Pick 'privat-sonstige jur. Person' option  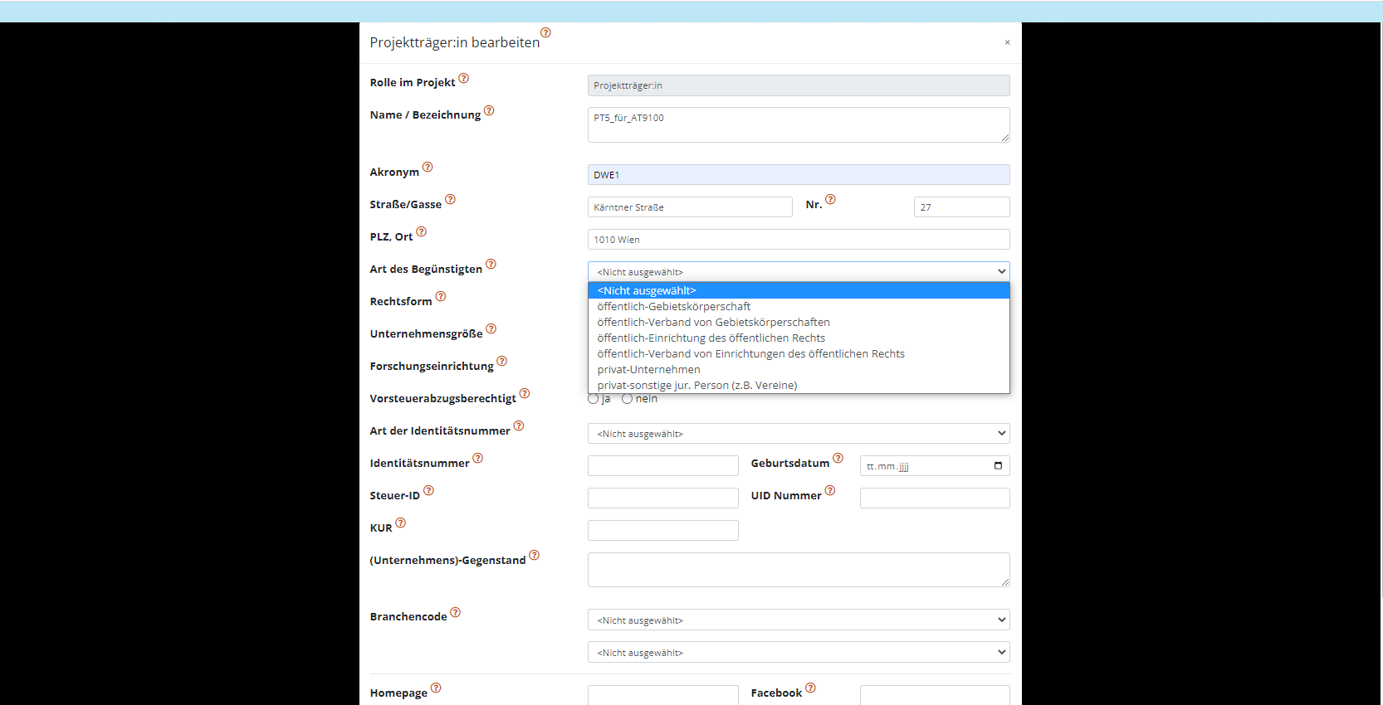(x=696, y=386)
